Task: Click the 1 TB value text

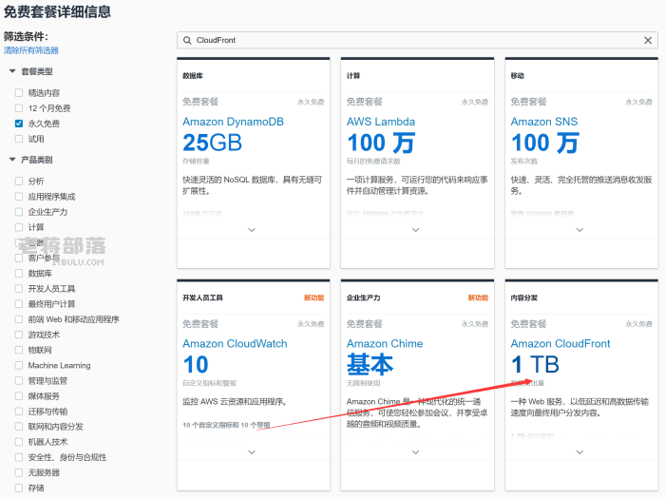Action: pos(535,364)
